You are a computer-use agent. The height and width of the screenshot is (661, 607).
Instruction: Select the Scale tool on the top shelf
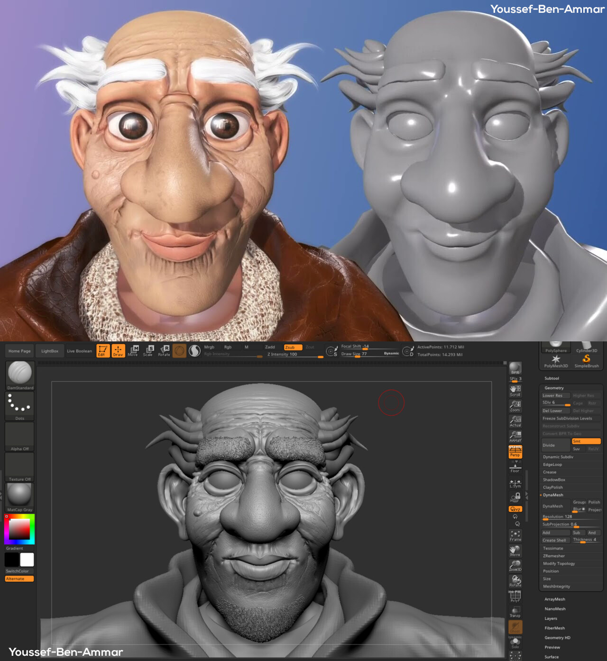pos(148,350)
